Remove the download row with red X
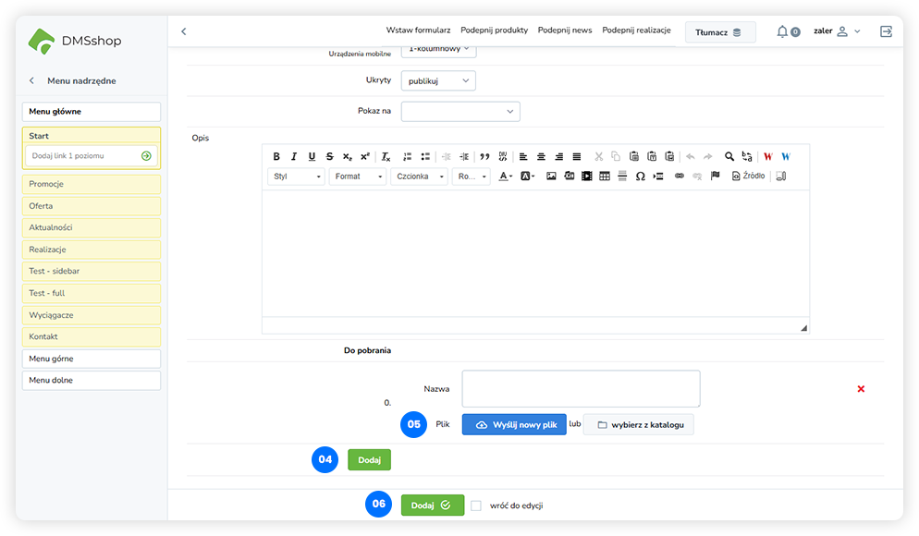This screenshot has width=919, height=536. point(861,389)
